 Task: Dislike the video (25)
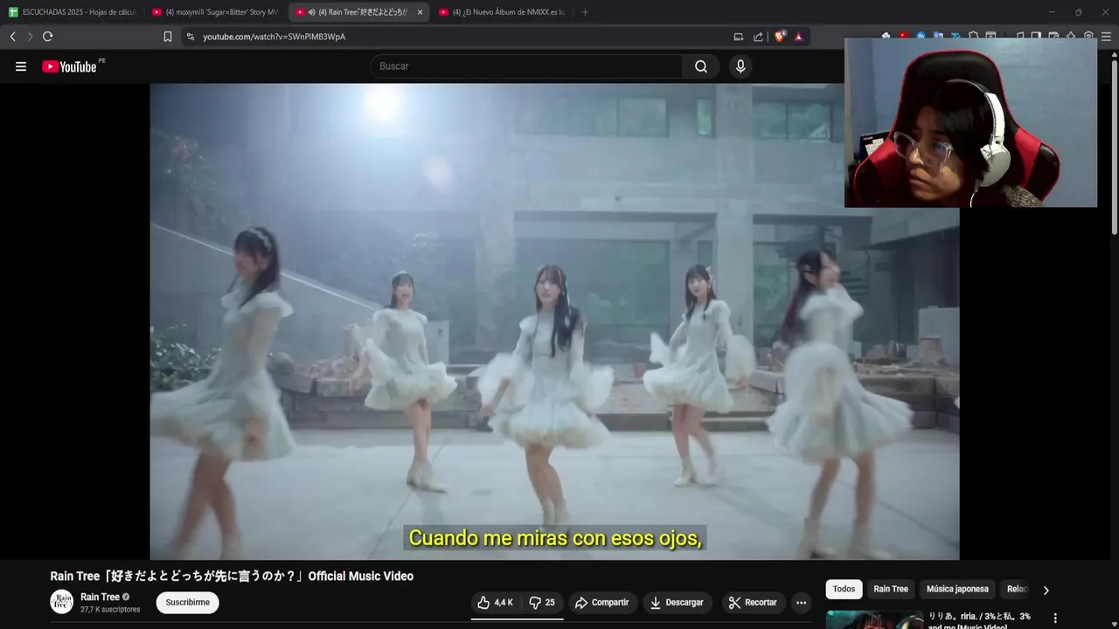(x=542, y=603)
